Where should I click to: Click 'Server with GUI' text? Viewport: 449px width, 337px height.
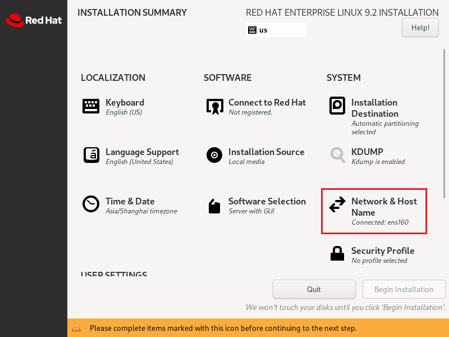251,211
